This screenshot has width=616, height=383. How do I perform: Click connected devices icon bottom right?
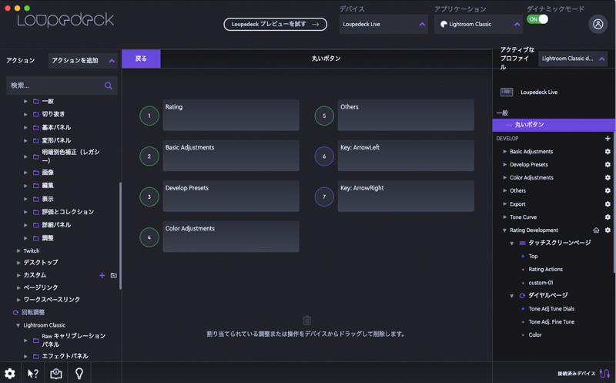605,373
